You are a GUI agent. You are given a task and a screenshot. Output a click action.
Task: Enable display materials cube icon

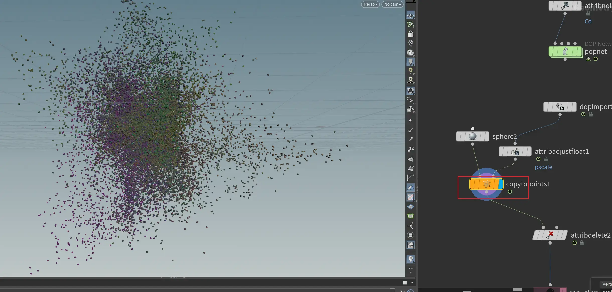411,91
